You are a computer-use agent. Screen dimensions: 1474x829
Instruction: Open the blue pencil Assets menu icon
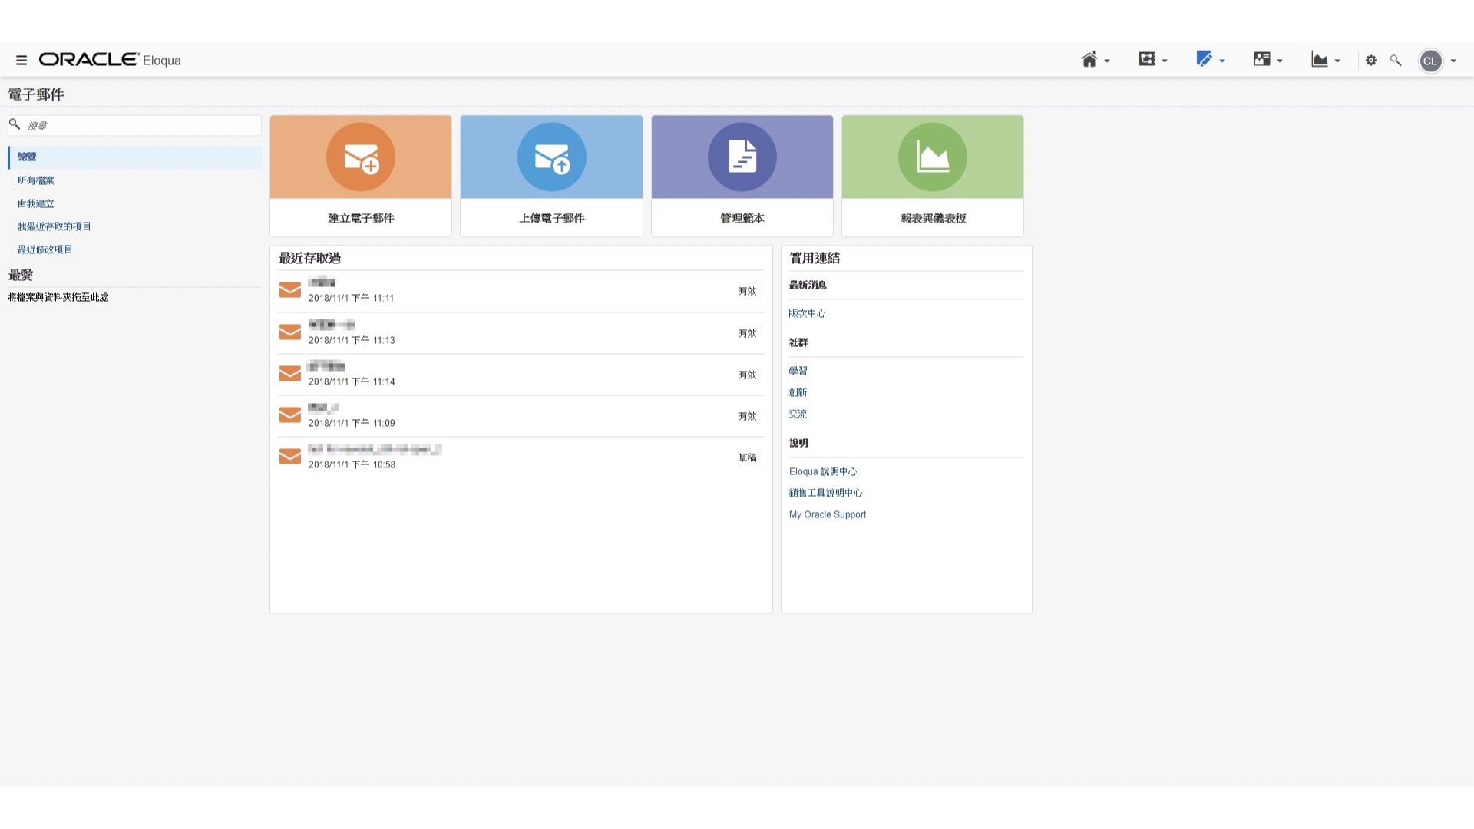tap(1204, 59)
